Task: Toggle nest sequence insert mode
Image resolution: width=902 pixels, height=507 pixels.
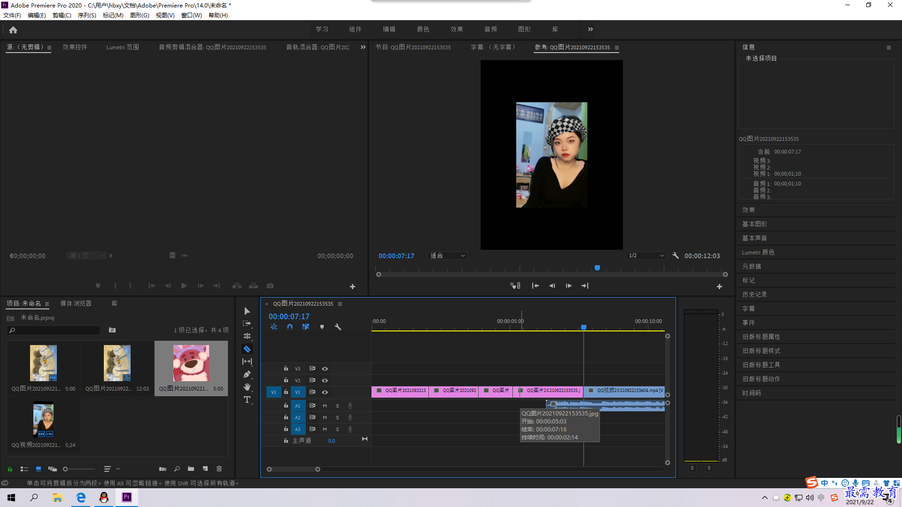Action: coord(274,327)
